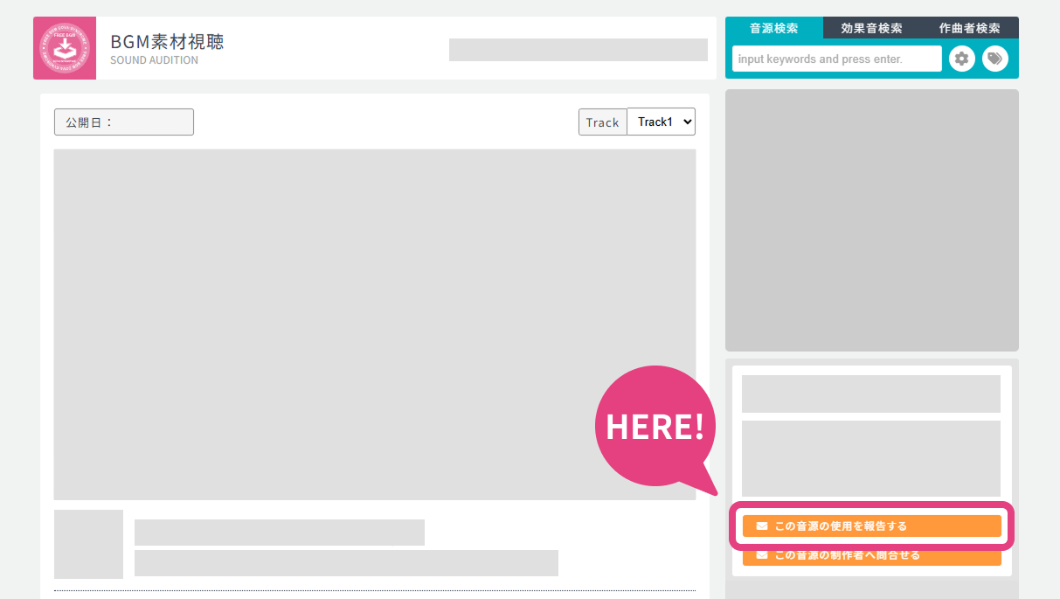Click the gray placeholder bar in the header
Image resolution: width=1060 pixels, height=599 pixels.
578,50
